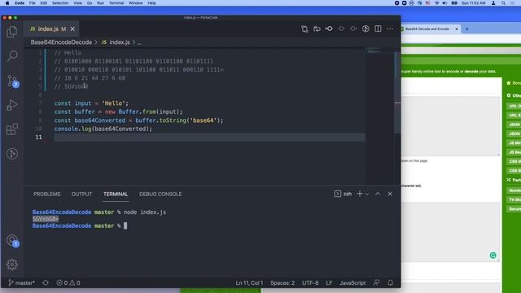The width and height of the screenshot is (521, 293).
Task: Click the Synchronize Changes status icon
Action: (x=46, y=282)
